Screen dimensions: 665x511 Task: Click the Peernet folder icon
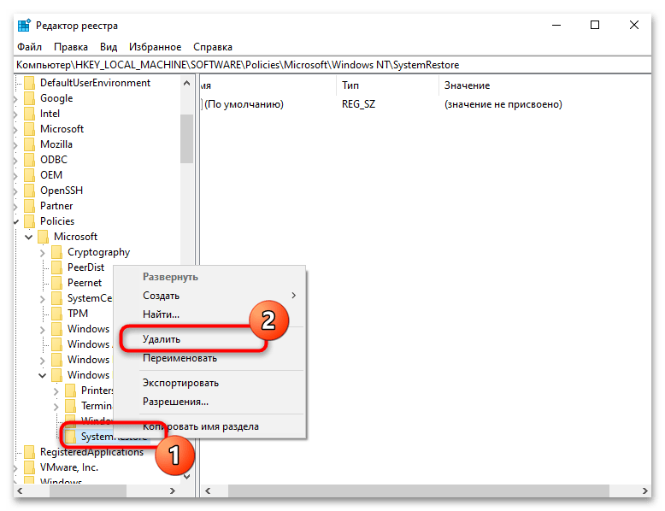(x=56, y=283)
